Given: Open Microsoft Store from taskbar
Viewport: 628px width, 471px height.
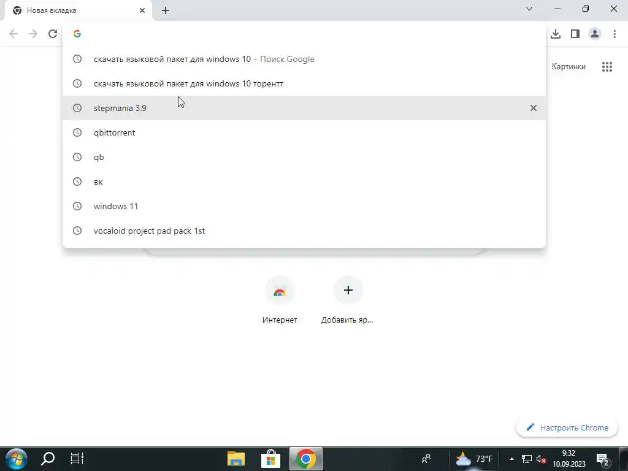Looking at the screenshot, I should (270, 459).
